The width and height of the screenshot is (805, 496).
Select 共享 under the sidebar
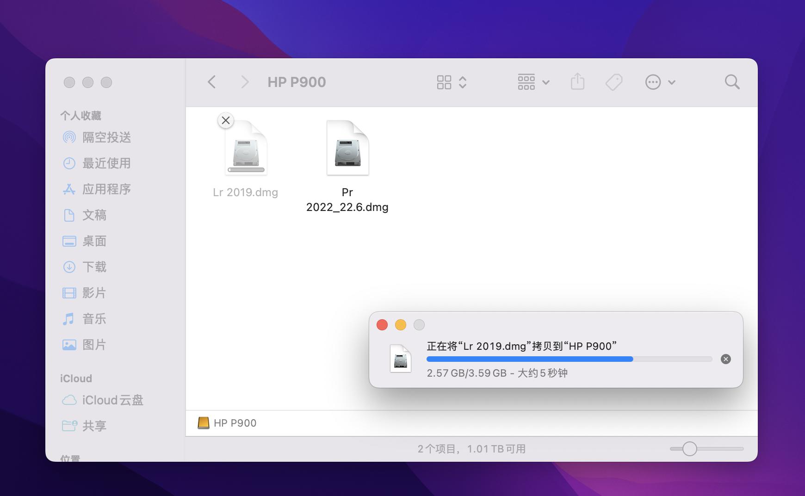[94, 426]
